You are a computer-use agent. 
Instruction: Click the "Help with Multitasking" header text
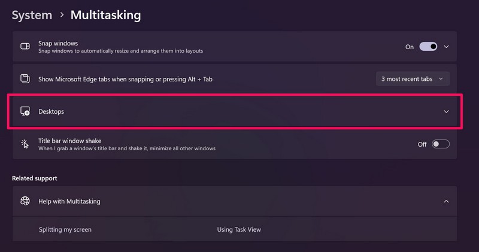click(69, 201)
